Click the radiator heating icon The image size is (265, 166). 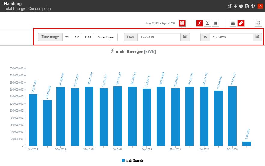[x=215, y=23]
